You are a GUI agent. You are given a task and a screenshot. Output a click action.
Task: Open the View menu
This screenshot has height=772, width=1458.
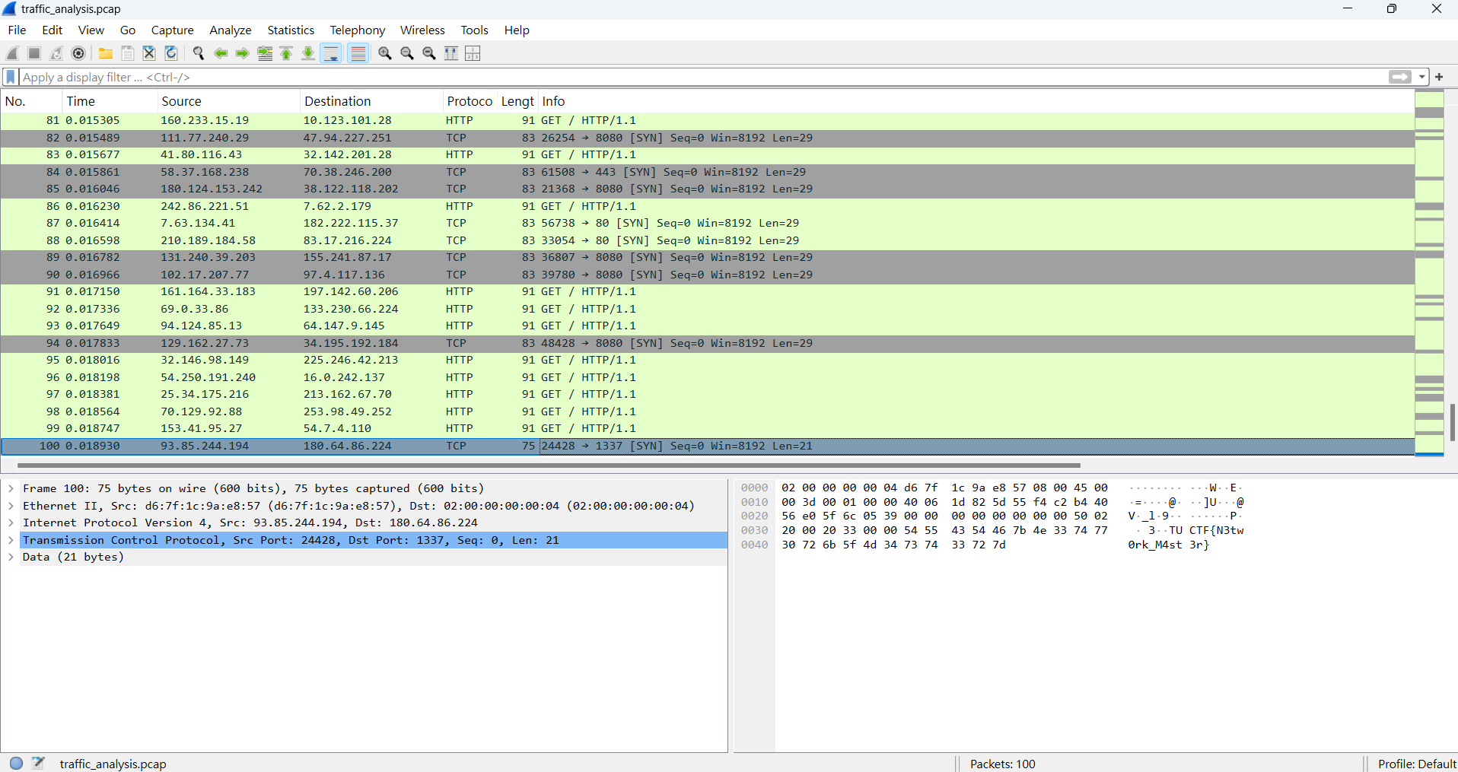(x=91, y=30)
